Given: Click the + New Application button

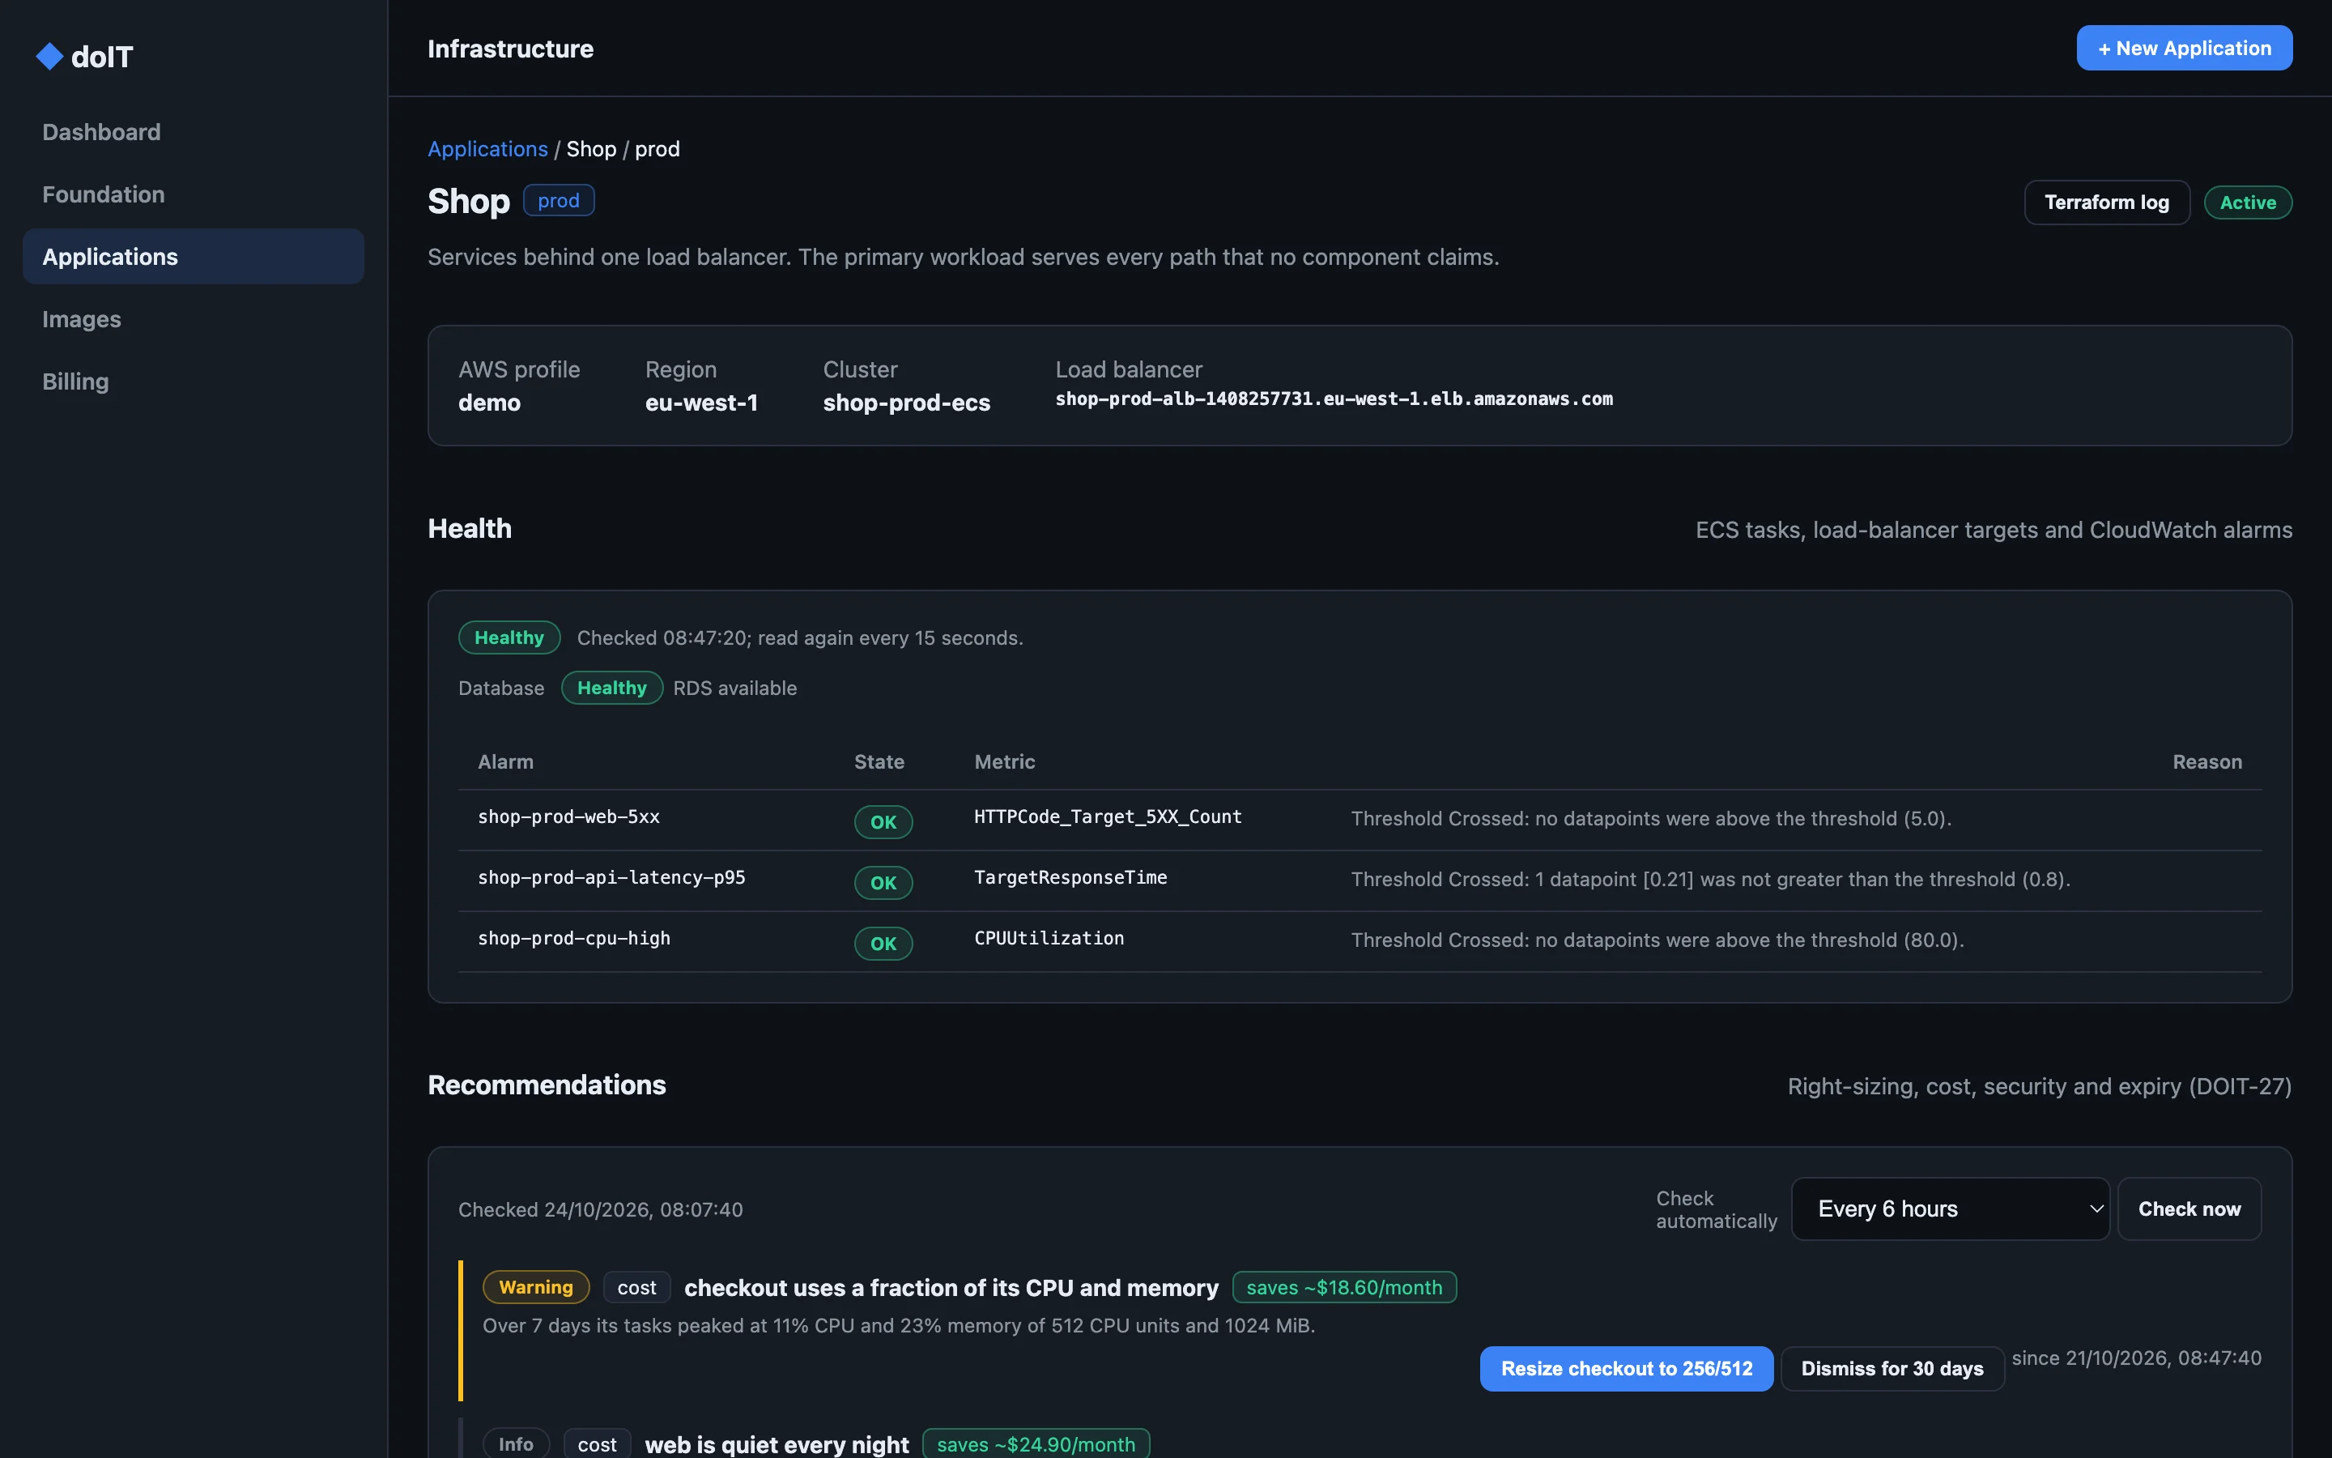Looking at the screenshot, I should (2184, 49).
